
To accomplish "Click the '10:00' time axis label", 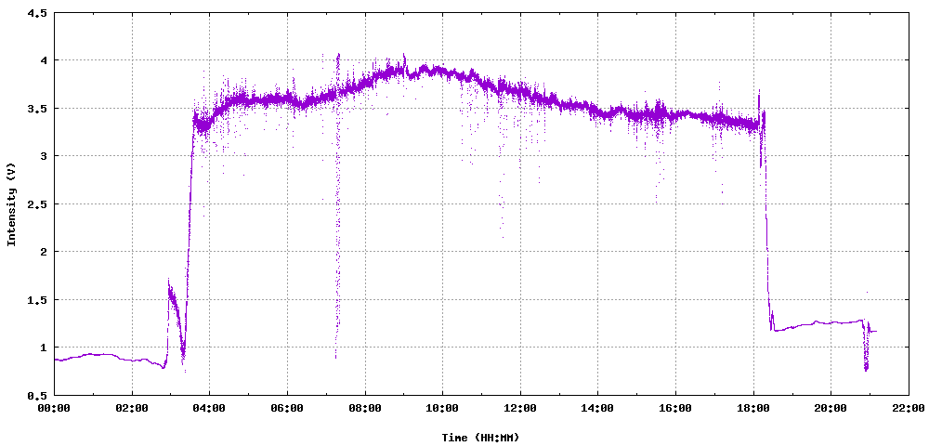I will pos(442,408).
